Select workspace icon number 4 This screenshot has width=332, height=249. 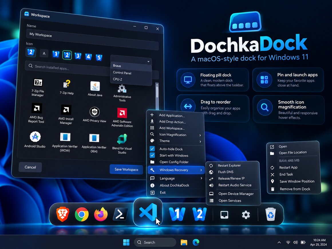point(88,57)
